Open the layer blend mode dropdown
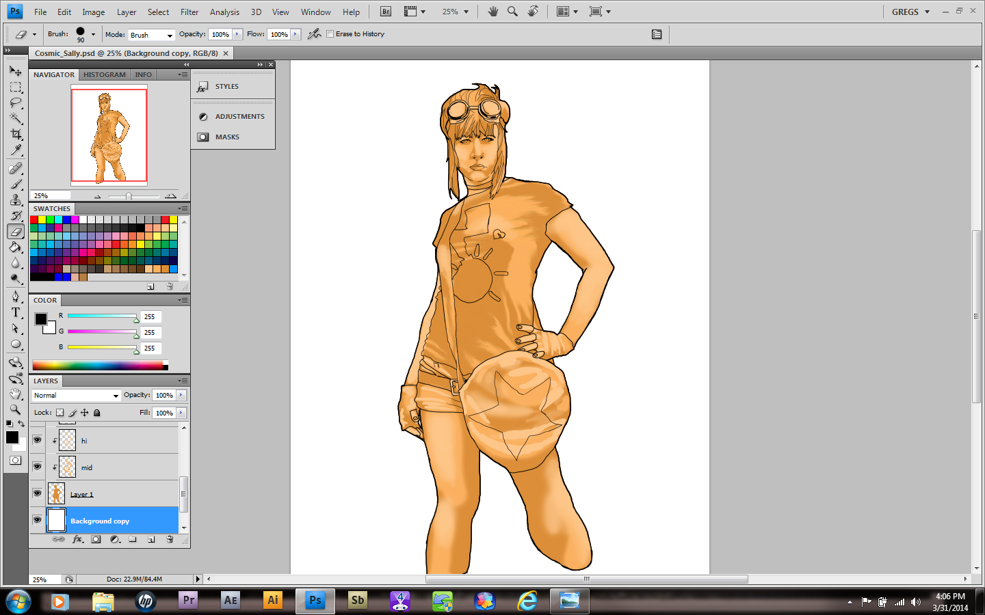985x615 pixels. tap(76, 396)
